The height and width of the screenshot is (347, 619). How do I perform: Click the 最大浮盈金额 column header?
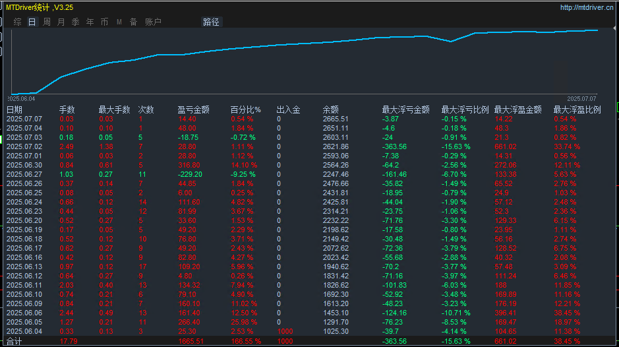click(517, 110)
